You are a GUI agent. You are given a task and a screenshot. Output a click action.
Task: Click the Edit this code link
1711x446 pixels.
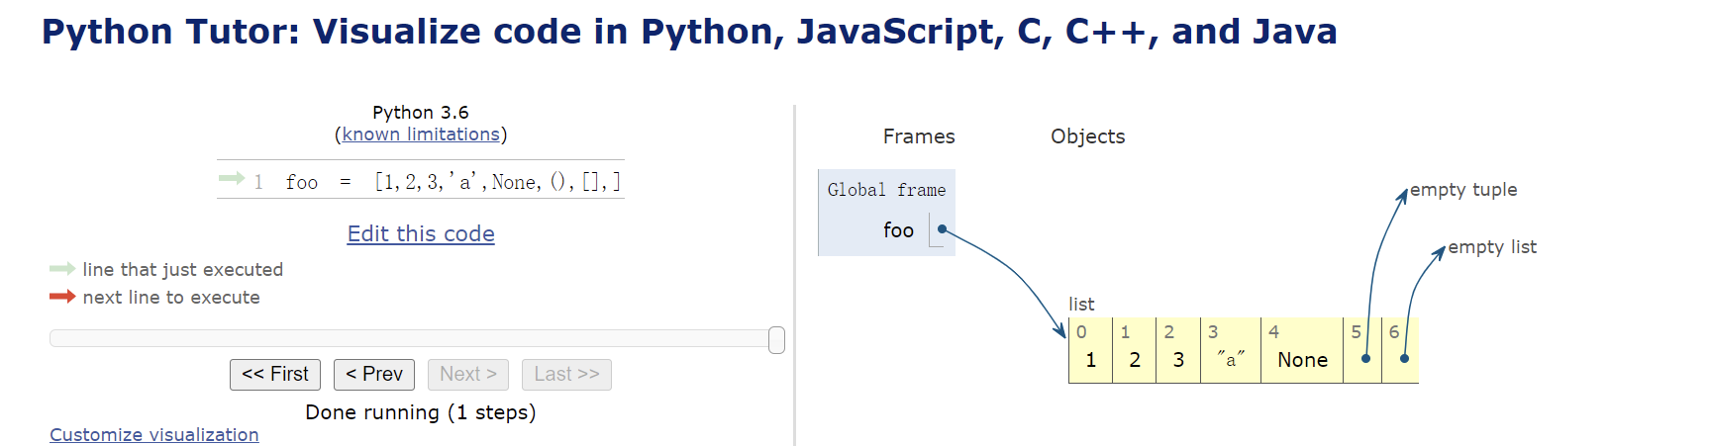[x=421, y=234]
